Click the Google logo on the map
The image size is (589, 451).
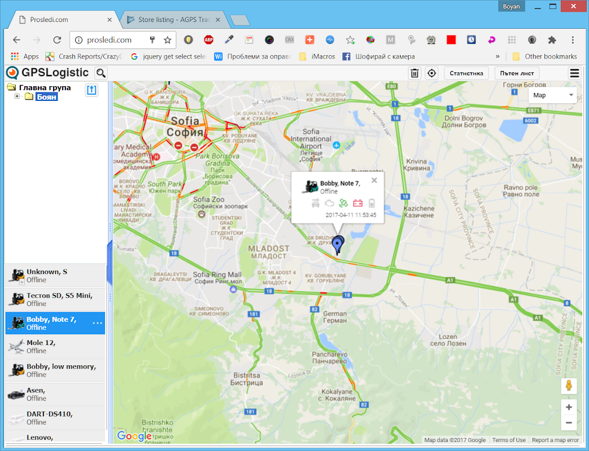coord(134,436)
